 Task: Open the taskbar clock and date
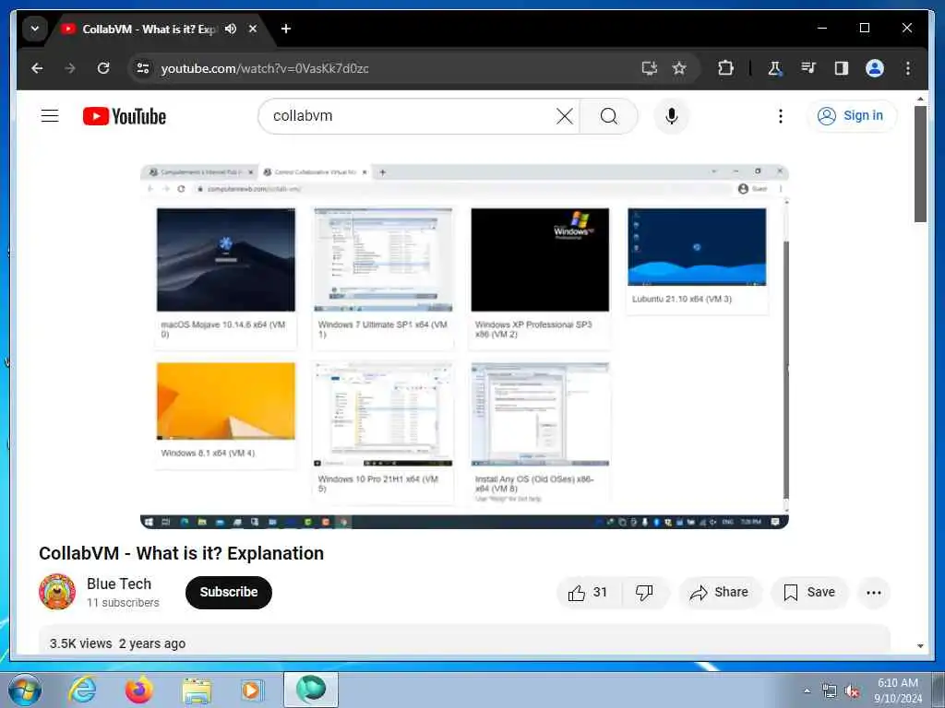(x=898, y=690)
